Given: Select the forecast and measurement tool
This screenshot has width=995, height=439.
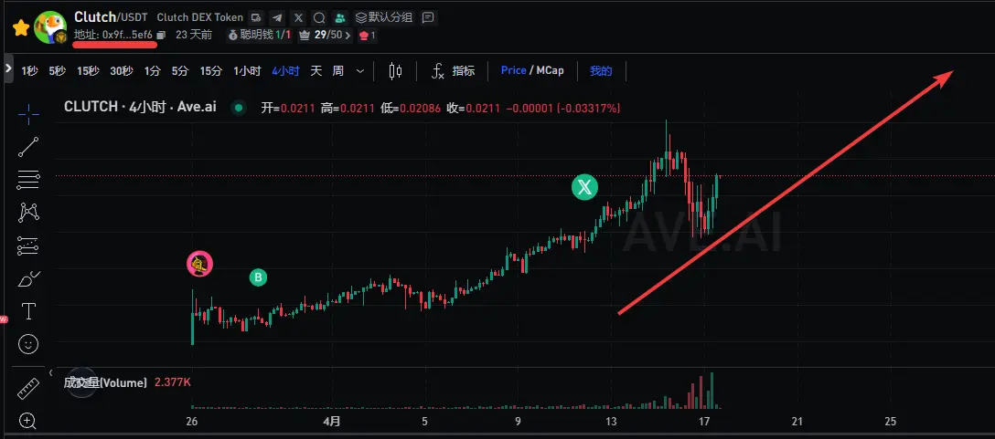Looking at the screenshot, I should [x=28, y=246].
